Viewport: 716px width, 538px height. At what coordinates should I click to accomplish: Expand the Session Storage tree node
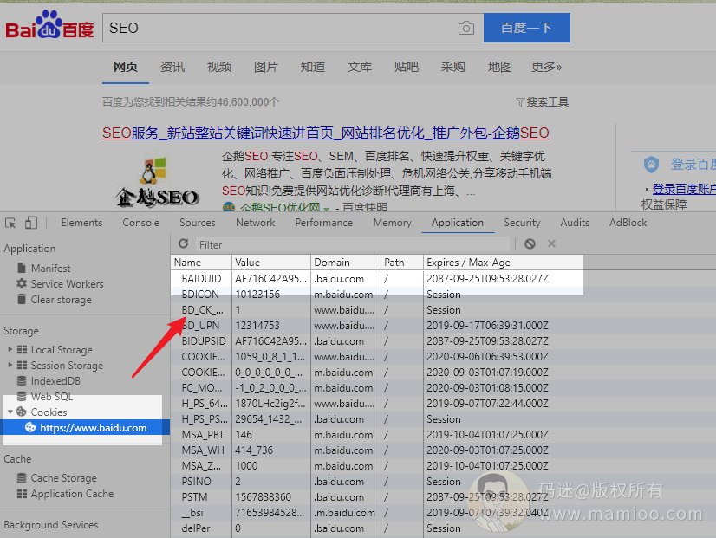click(x=10, y=366)
